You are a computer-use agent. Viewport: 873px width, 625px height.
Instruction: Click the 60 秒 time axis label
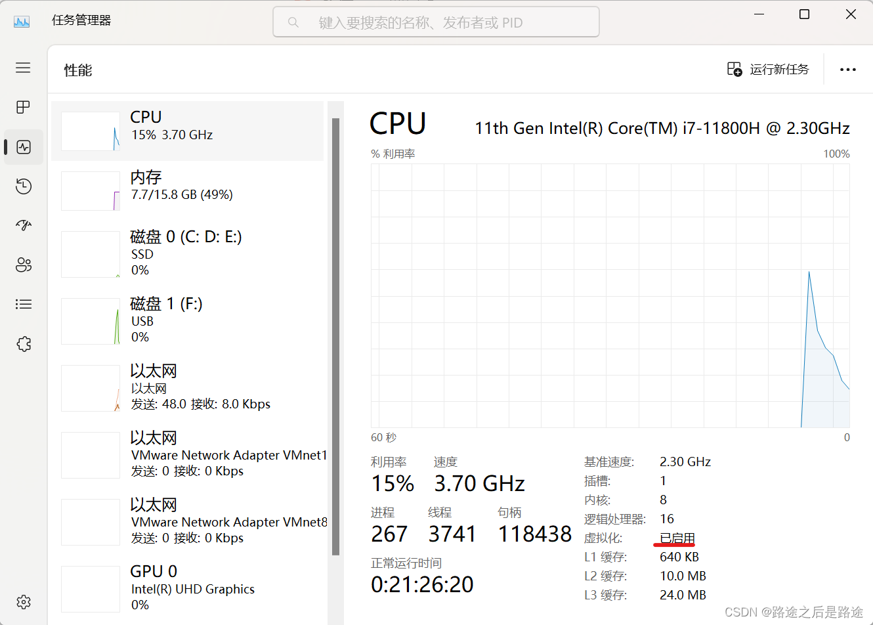[x=384, y=437]
